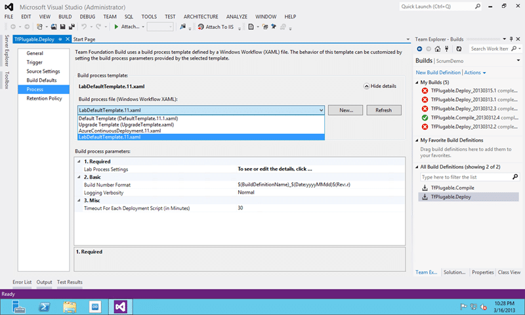
Task: Collapse the 2. Basic parameter group
Action: tap(79, 177)
